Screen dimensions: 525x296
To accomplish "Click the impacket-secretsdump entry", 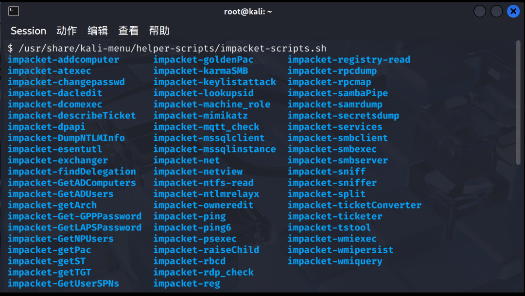I will coord(343,116).
